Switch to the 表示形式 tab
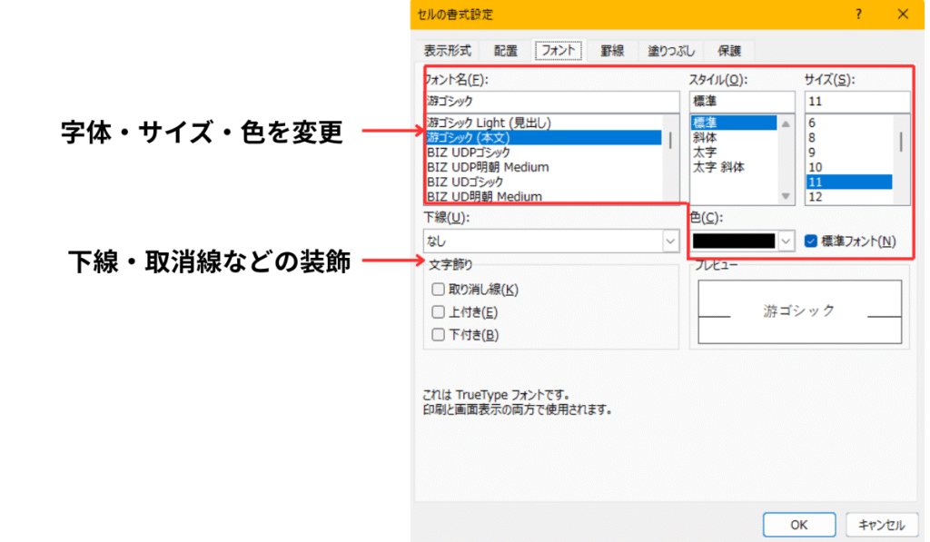 point(447,51)
